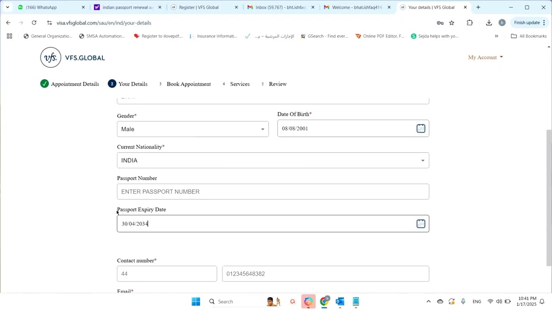Go back with the browser back arrow
Viewport: 552px width, 310px height.
click(x=8, y=23)
